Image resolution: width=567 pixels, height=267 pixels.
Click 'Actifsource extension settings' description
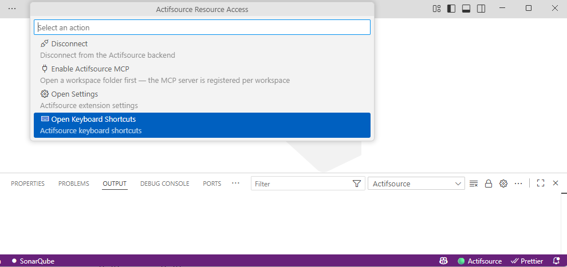pos(89,106)
